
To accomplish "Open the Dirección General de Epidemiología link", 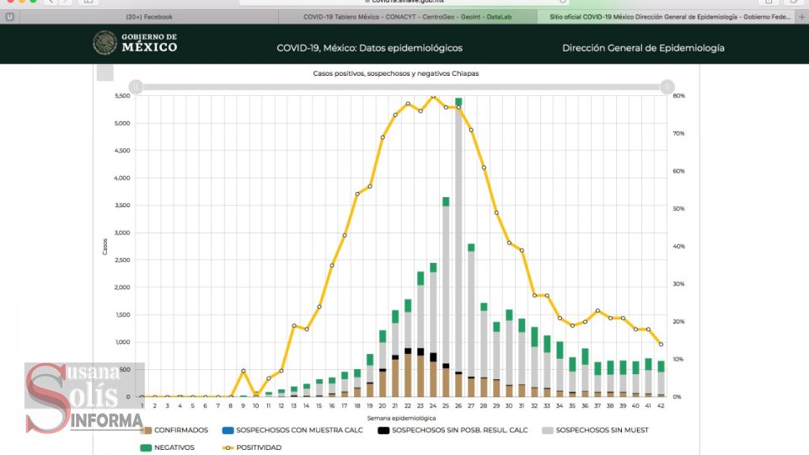I will coord(642,48).
